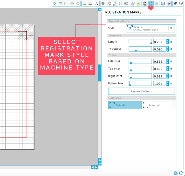Click the Length value stepper arrows
This screenshot has width=185, height=176.
[x=168, y=42]
